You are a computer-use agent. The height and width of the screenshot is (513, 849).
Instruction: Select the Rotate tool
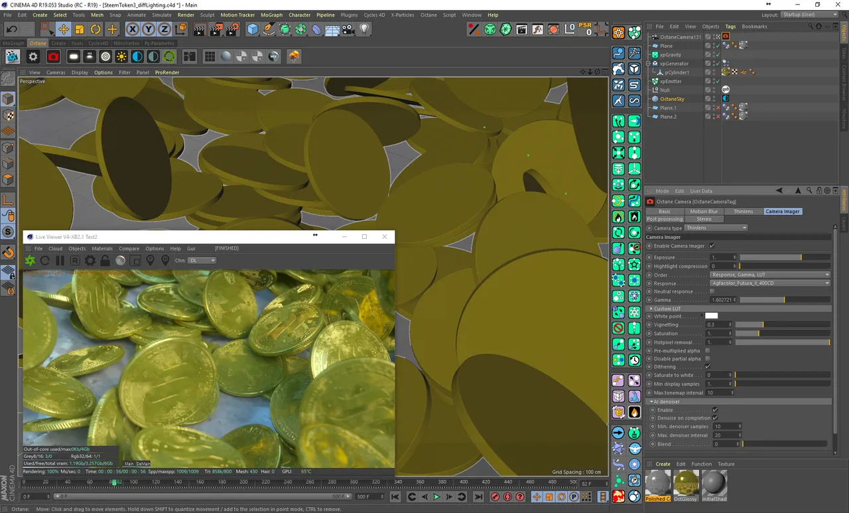tap(96, 29)
